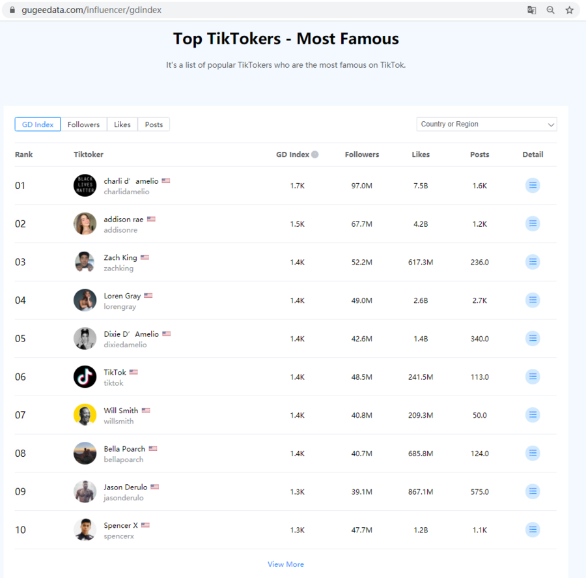
Task: Open detail icon for Zach King row
Action: tap(533, 262)
